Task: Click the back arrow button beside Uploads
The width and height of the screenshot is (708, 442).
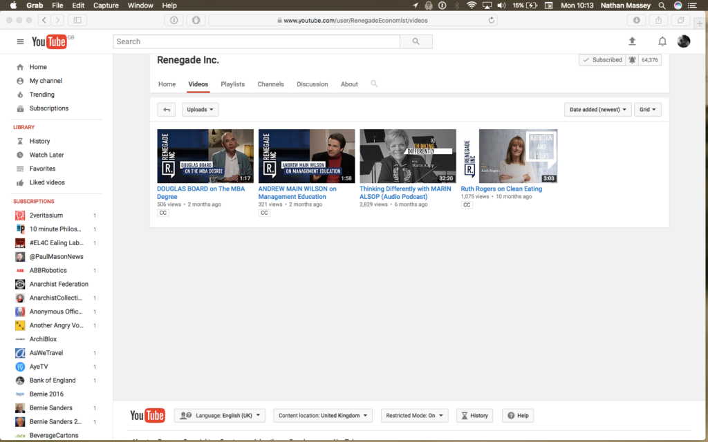Action: tap(166, 109)
